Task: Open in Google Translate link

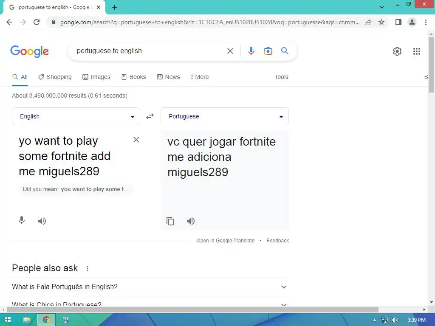Action: coord(225,241)
